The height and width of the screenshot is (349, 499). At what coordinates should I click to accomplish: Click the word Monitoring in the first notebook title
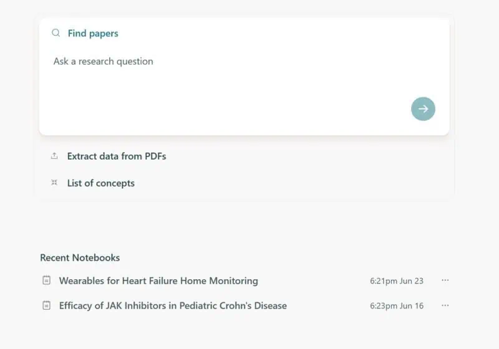coord(233,281)
